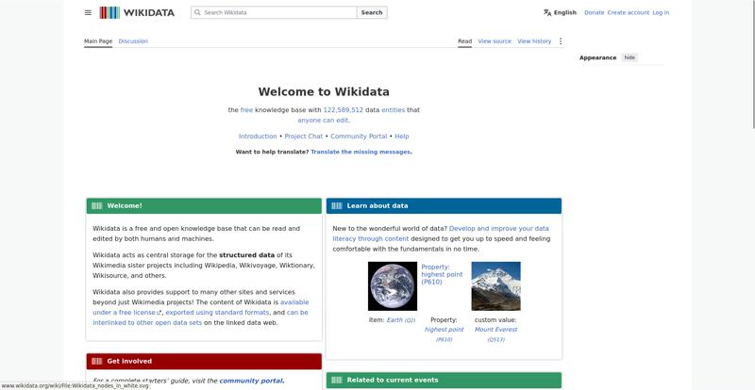The width and height of the screenshot is (755, 390).
Task: Click the Wikidata barcode logo
Action: coord(109,12)
